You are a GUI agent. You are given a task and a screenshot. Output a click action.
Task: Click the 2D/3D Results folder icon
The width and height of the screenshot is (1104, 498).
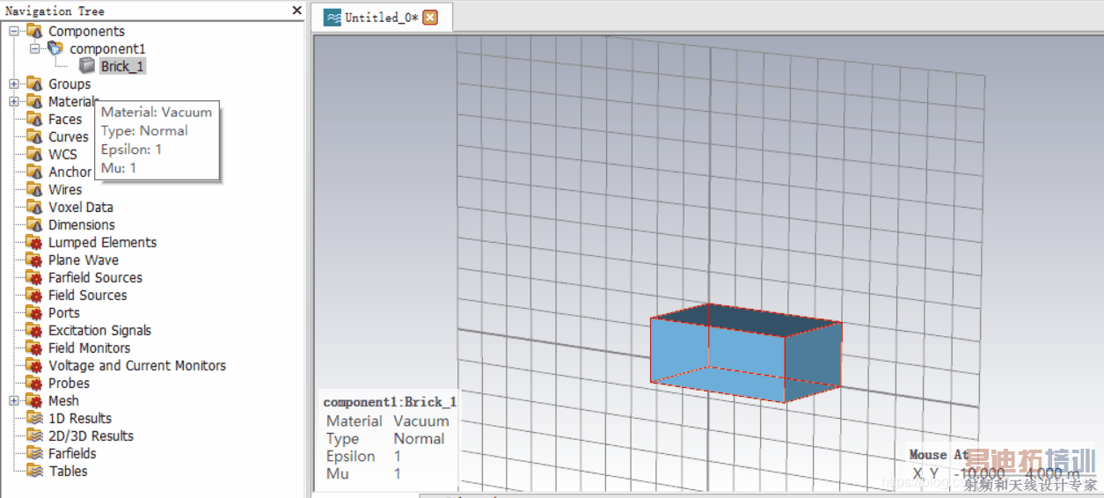(34, 436)
